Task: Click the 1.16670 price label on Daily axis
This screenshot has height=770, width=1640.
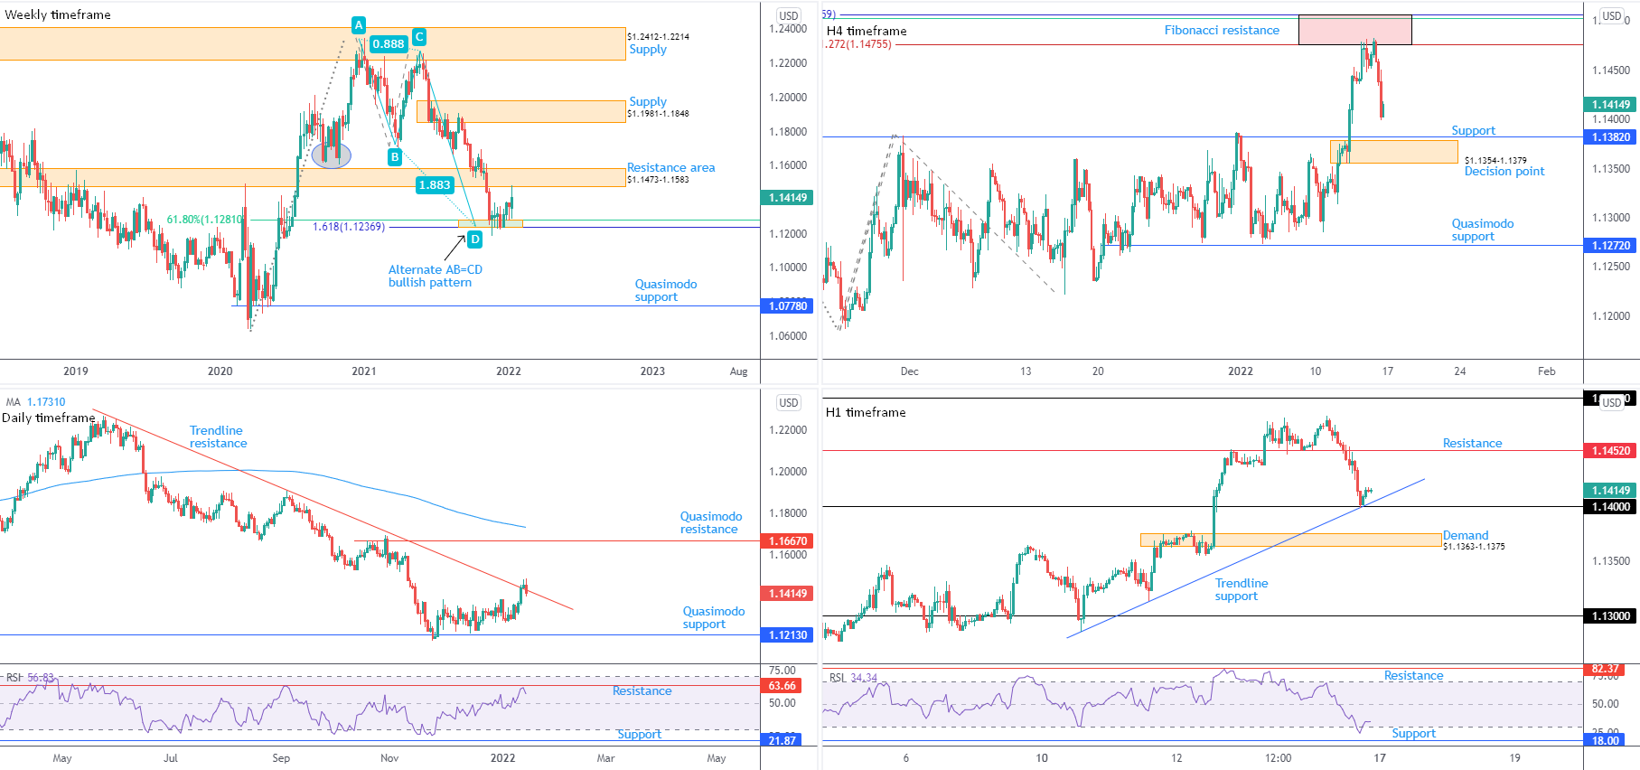Action: (789, 541)
